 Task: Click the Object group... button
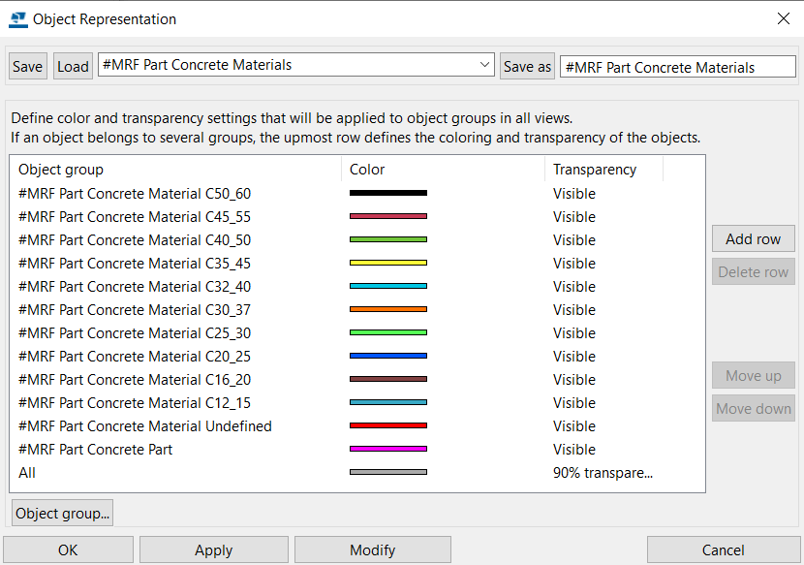click(62, 514)
